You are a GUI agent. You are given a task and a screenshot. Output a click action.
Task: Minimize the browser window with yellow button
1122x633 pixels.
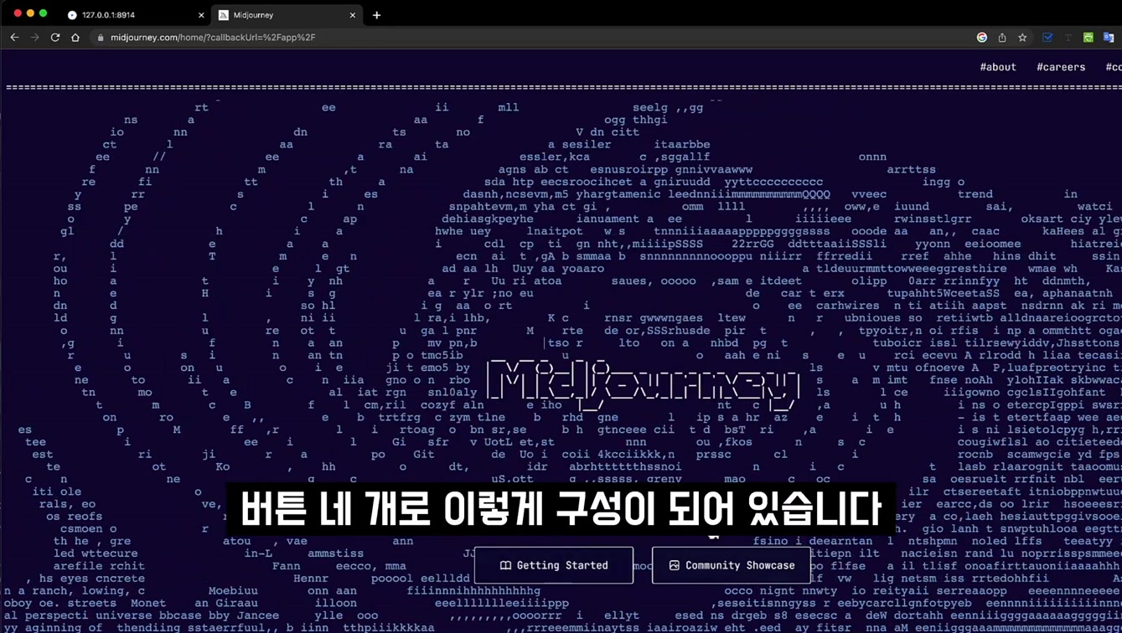[30, 13]
